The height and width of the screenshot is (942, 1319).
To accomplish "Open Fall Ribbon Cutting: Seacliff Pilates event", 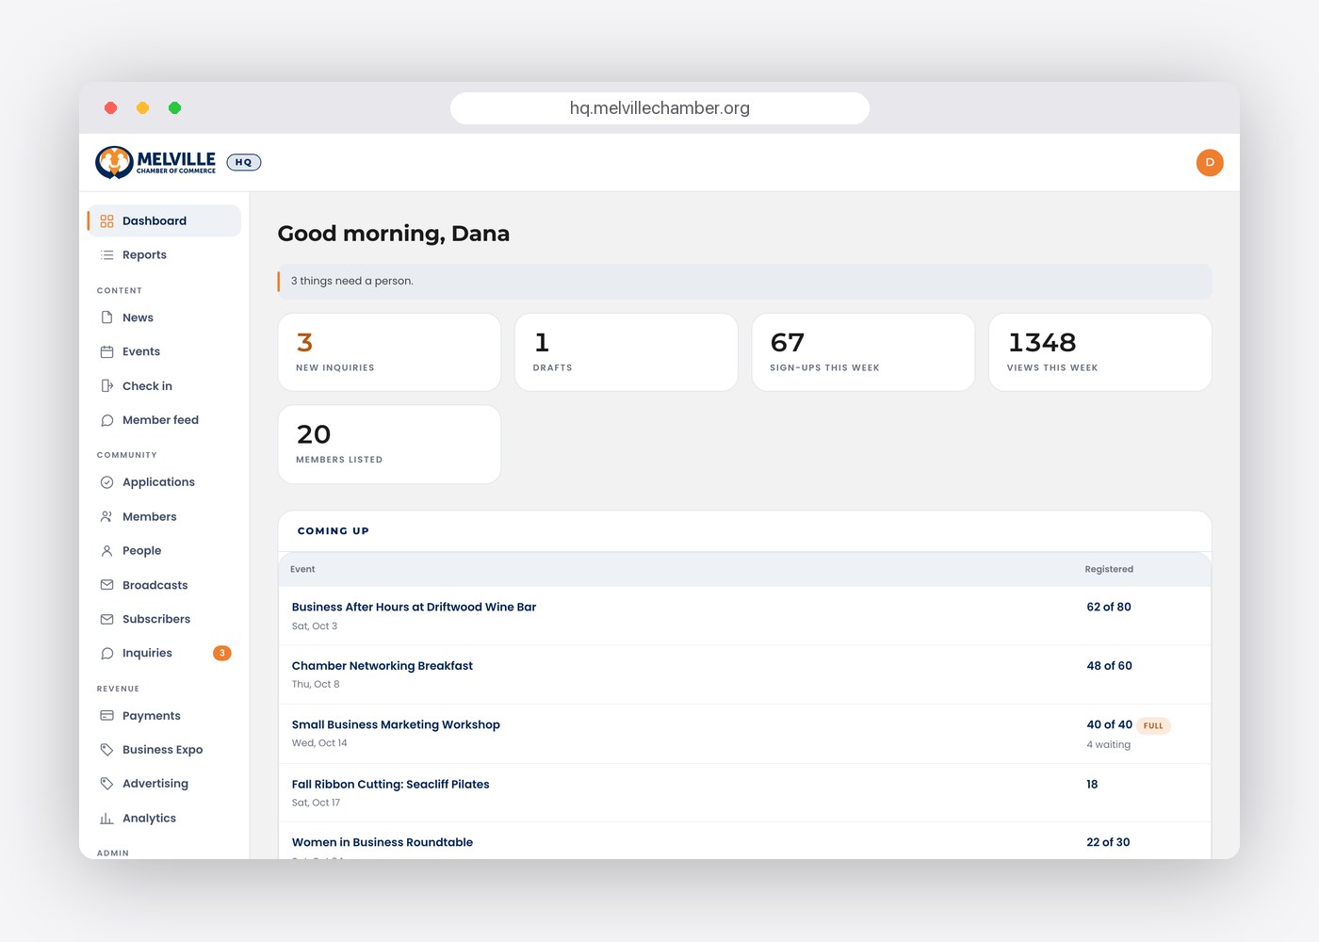I will coord(391,785).
